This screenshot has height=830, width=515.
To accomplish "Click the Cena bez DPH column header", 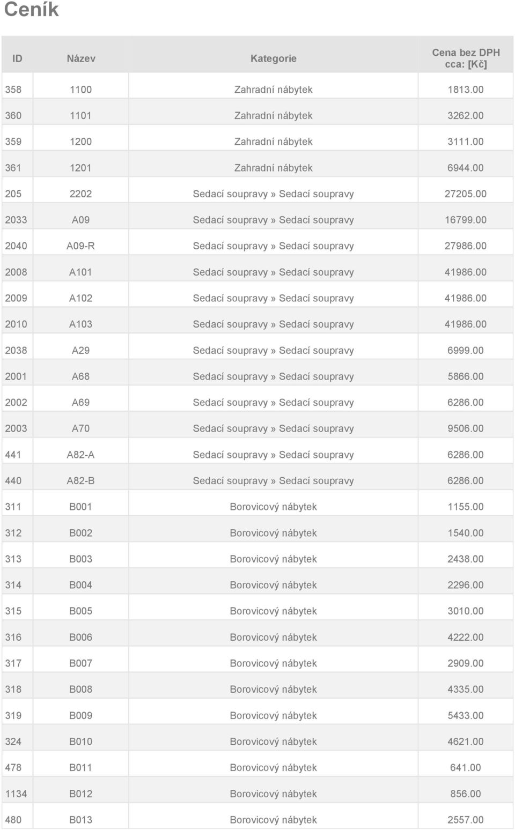I will (x=466, y=58).
